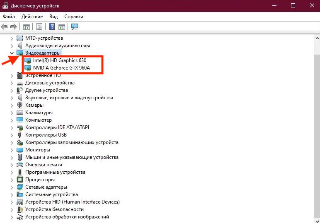Image resolution: width=320 pixels, height=223 pixels.
Task: Click the Другие устройства unknown-device icon
Action: pos(20,90)
